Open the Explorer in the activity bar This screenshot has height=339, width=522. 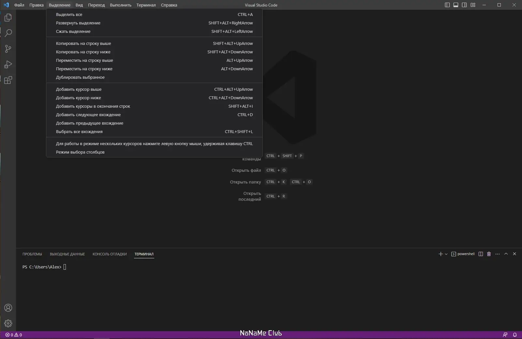[8, 18]
